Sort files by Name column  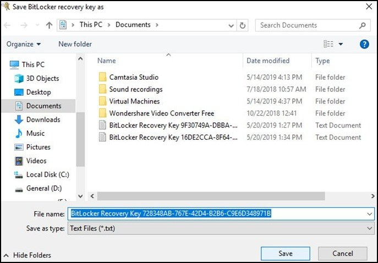click(x=106, y=61)
